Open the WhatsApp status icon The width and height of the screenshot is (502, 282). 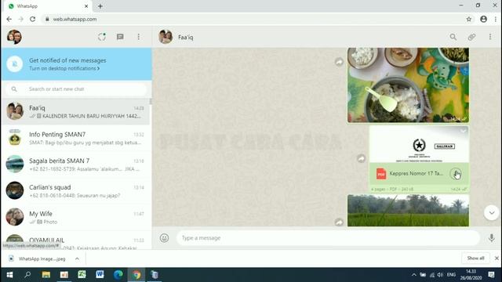[x=102, y=37]
